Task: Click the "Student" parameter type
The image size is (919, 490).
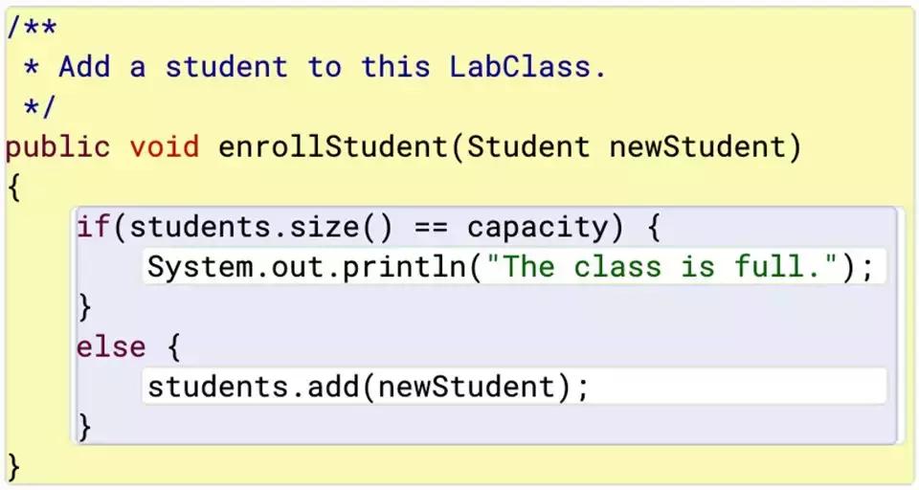Action: point(527,146)
